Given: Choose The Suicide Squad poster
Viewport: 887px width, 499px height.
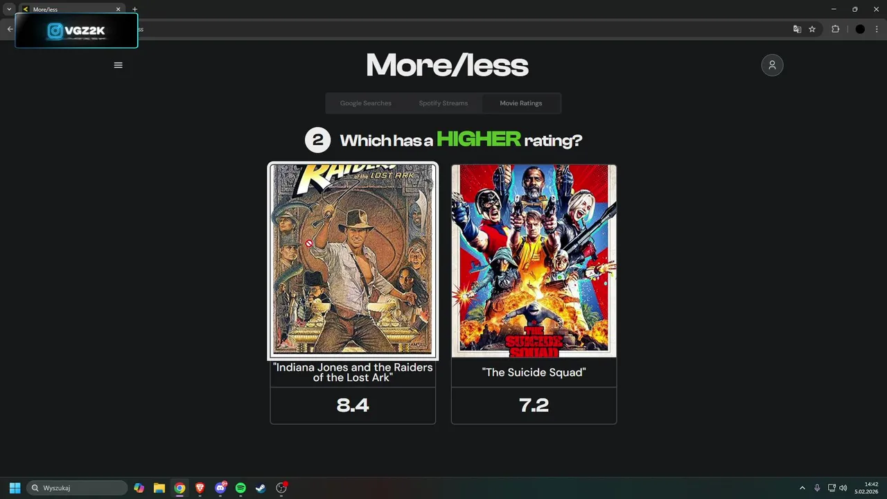Looking at the screenshot, I should [534, 261].
